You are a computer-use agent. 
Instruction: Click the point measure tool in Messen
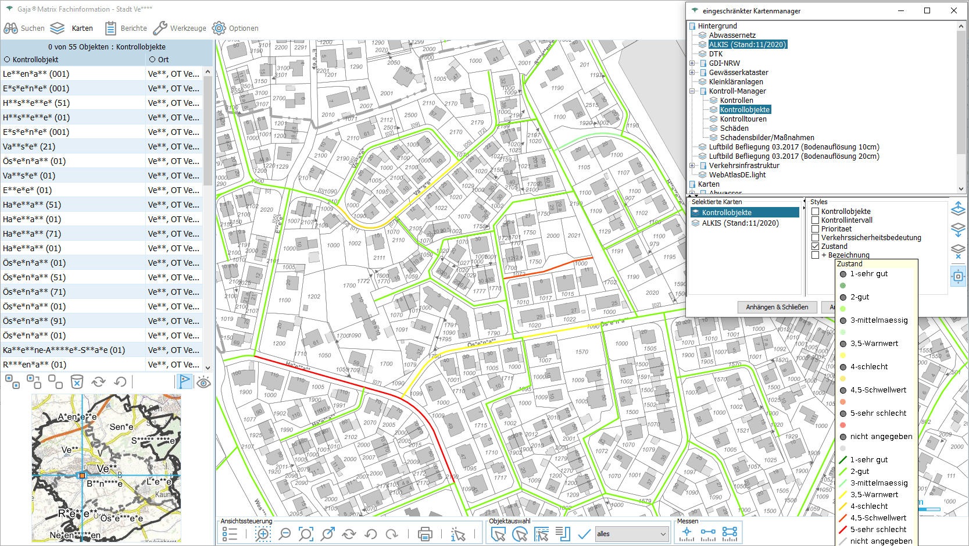tap(686, 533)
